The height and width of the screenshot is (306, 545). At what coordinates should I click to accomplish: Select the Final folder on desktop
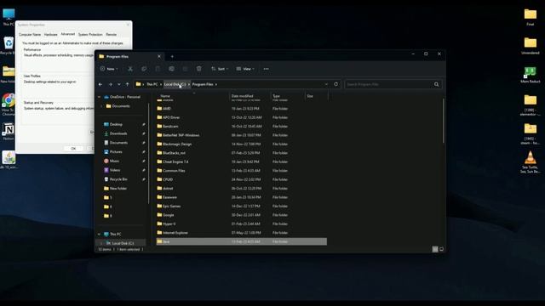(x=530, y=17)
